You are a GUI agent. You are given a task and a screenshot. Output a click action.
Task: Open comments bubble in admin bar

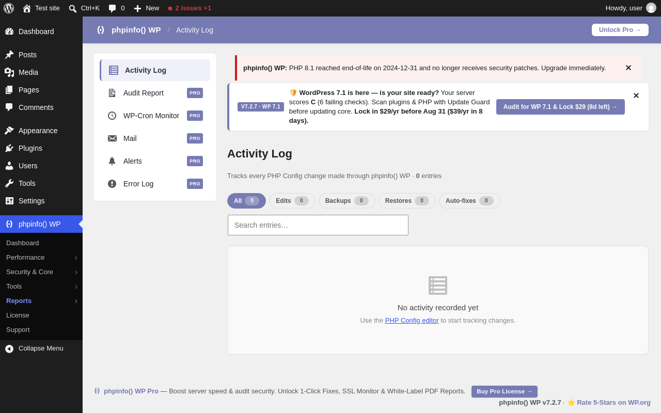coord(112,8)
